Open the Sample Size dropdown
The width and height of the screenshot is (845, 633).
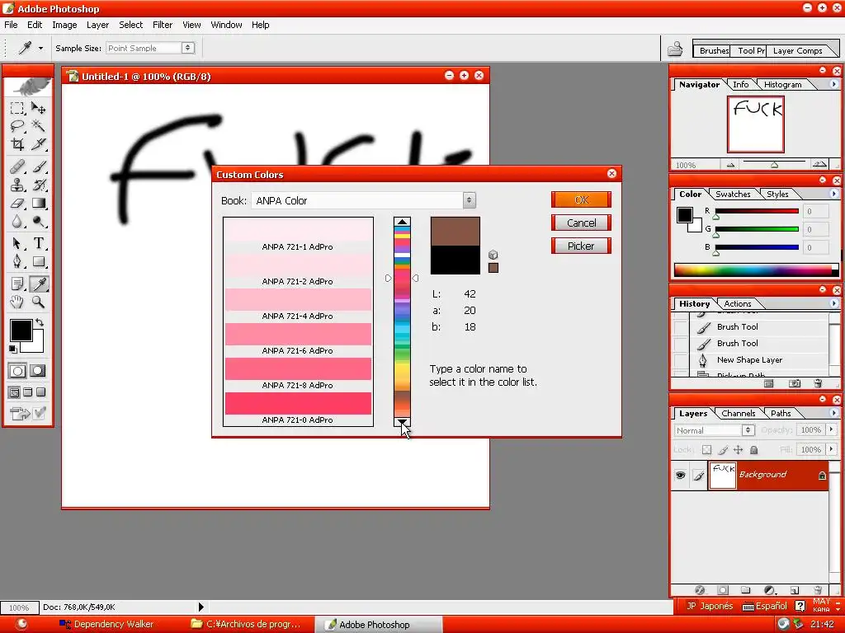[150, 48]
